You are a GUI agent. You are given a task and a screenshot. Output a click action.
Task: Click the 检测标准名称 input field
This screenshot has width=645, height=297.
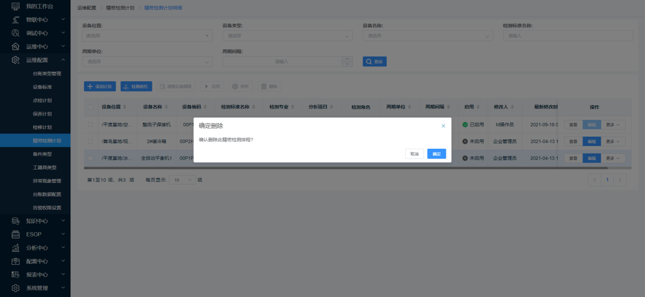[568, 36]
